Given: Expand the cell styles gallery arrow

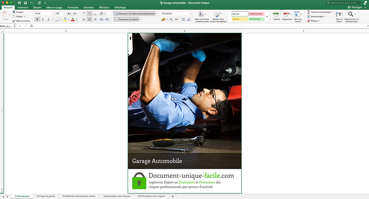Looking at the screenshot, I should coord(267,17).
